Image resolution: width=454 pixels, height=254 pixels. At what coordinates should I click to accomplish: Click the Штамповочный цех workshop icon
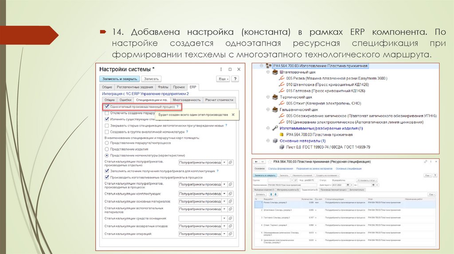pos(274,72)
